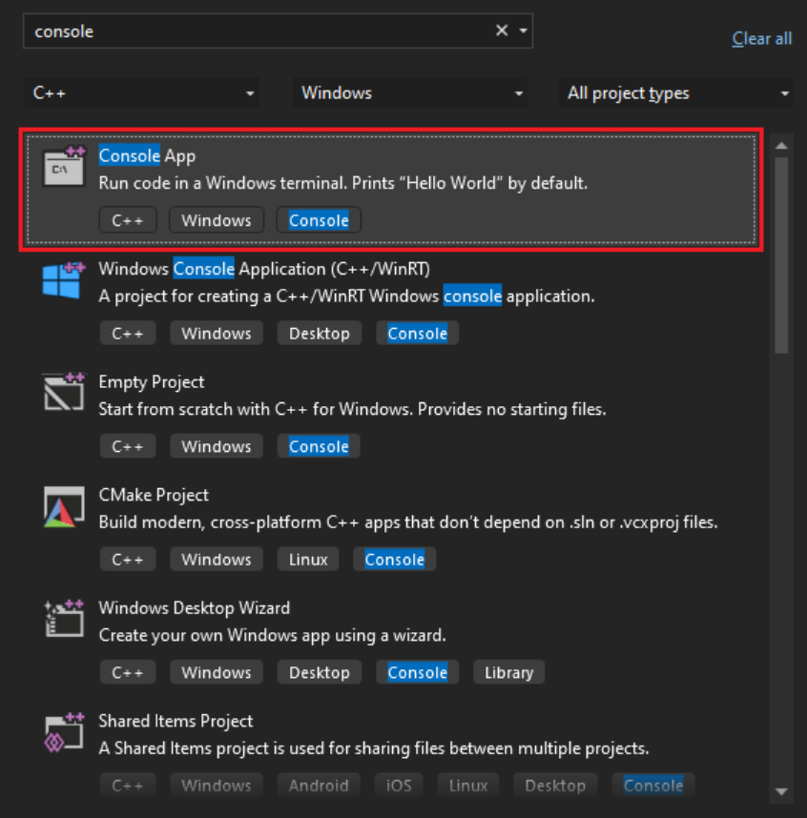Image resolution: width=807 pixels, height=818 pixels.
Task: Select the Console App title
Action: pos(147,155)
